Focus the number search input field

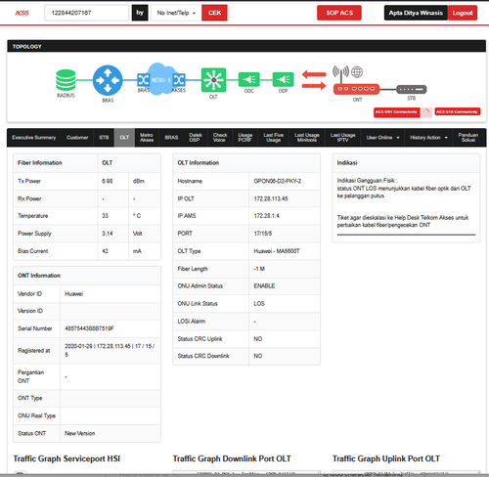(x=87, y=13)
